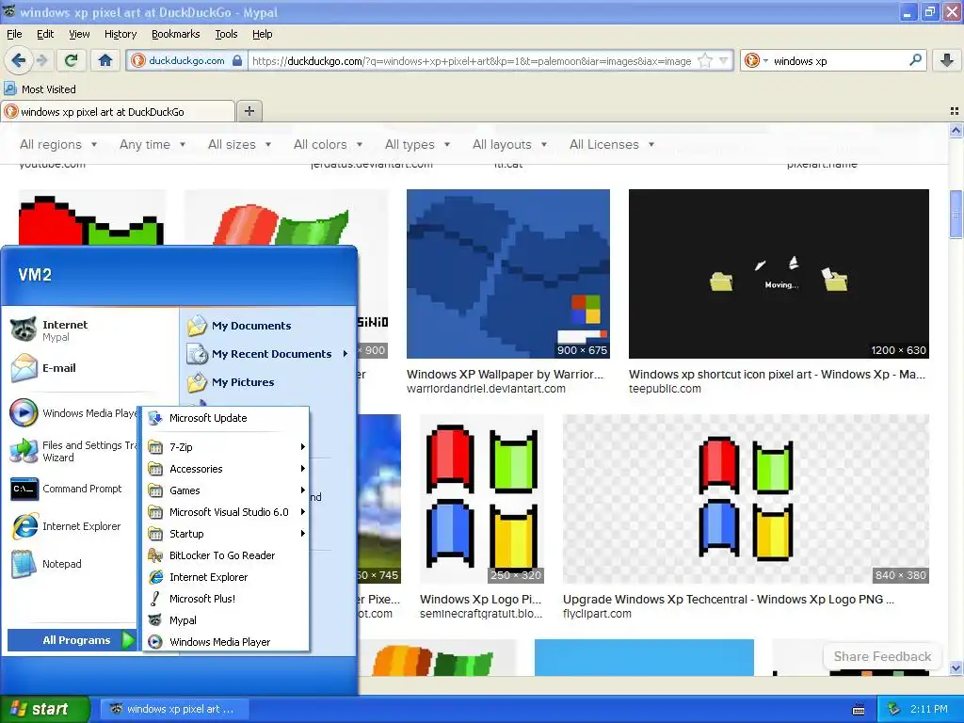Viewport: 964px width, 723px height.
Task: Click the page vertical scrollbar thumb
Action: point(956,214)
